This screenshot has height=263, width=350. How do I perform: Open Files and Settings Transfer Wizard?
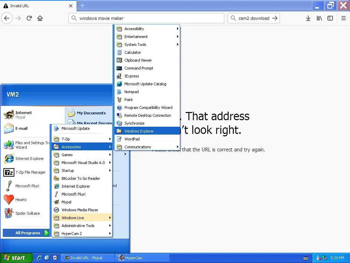[26, 145]
